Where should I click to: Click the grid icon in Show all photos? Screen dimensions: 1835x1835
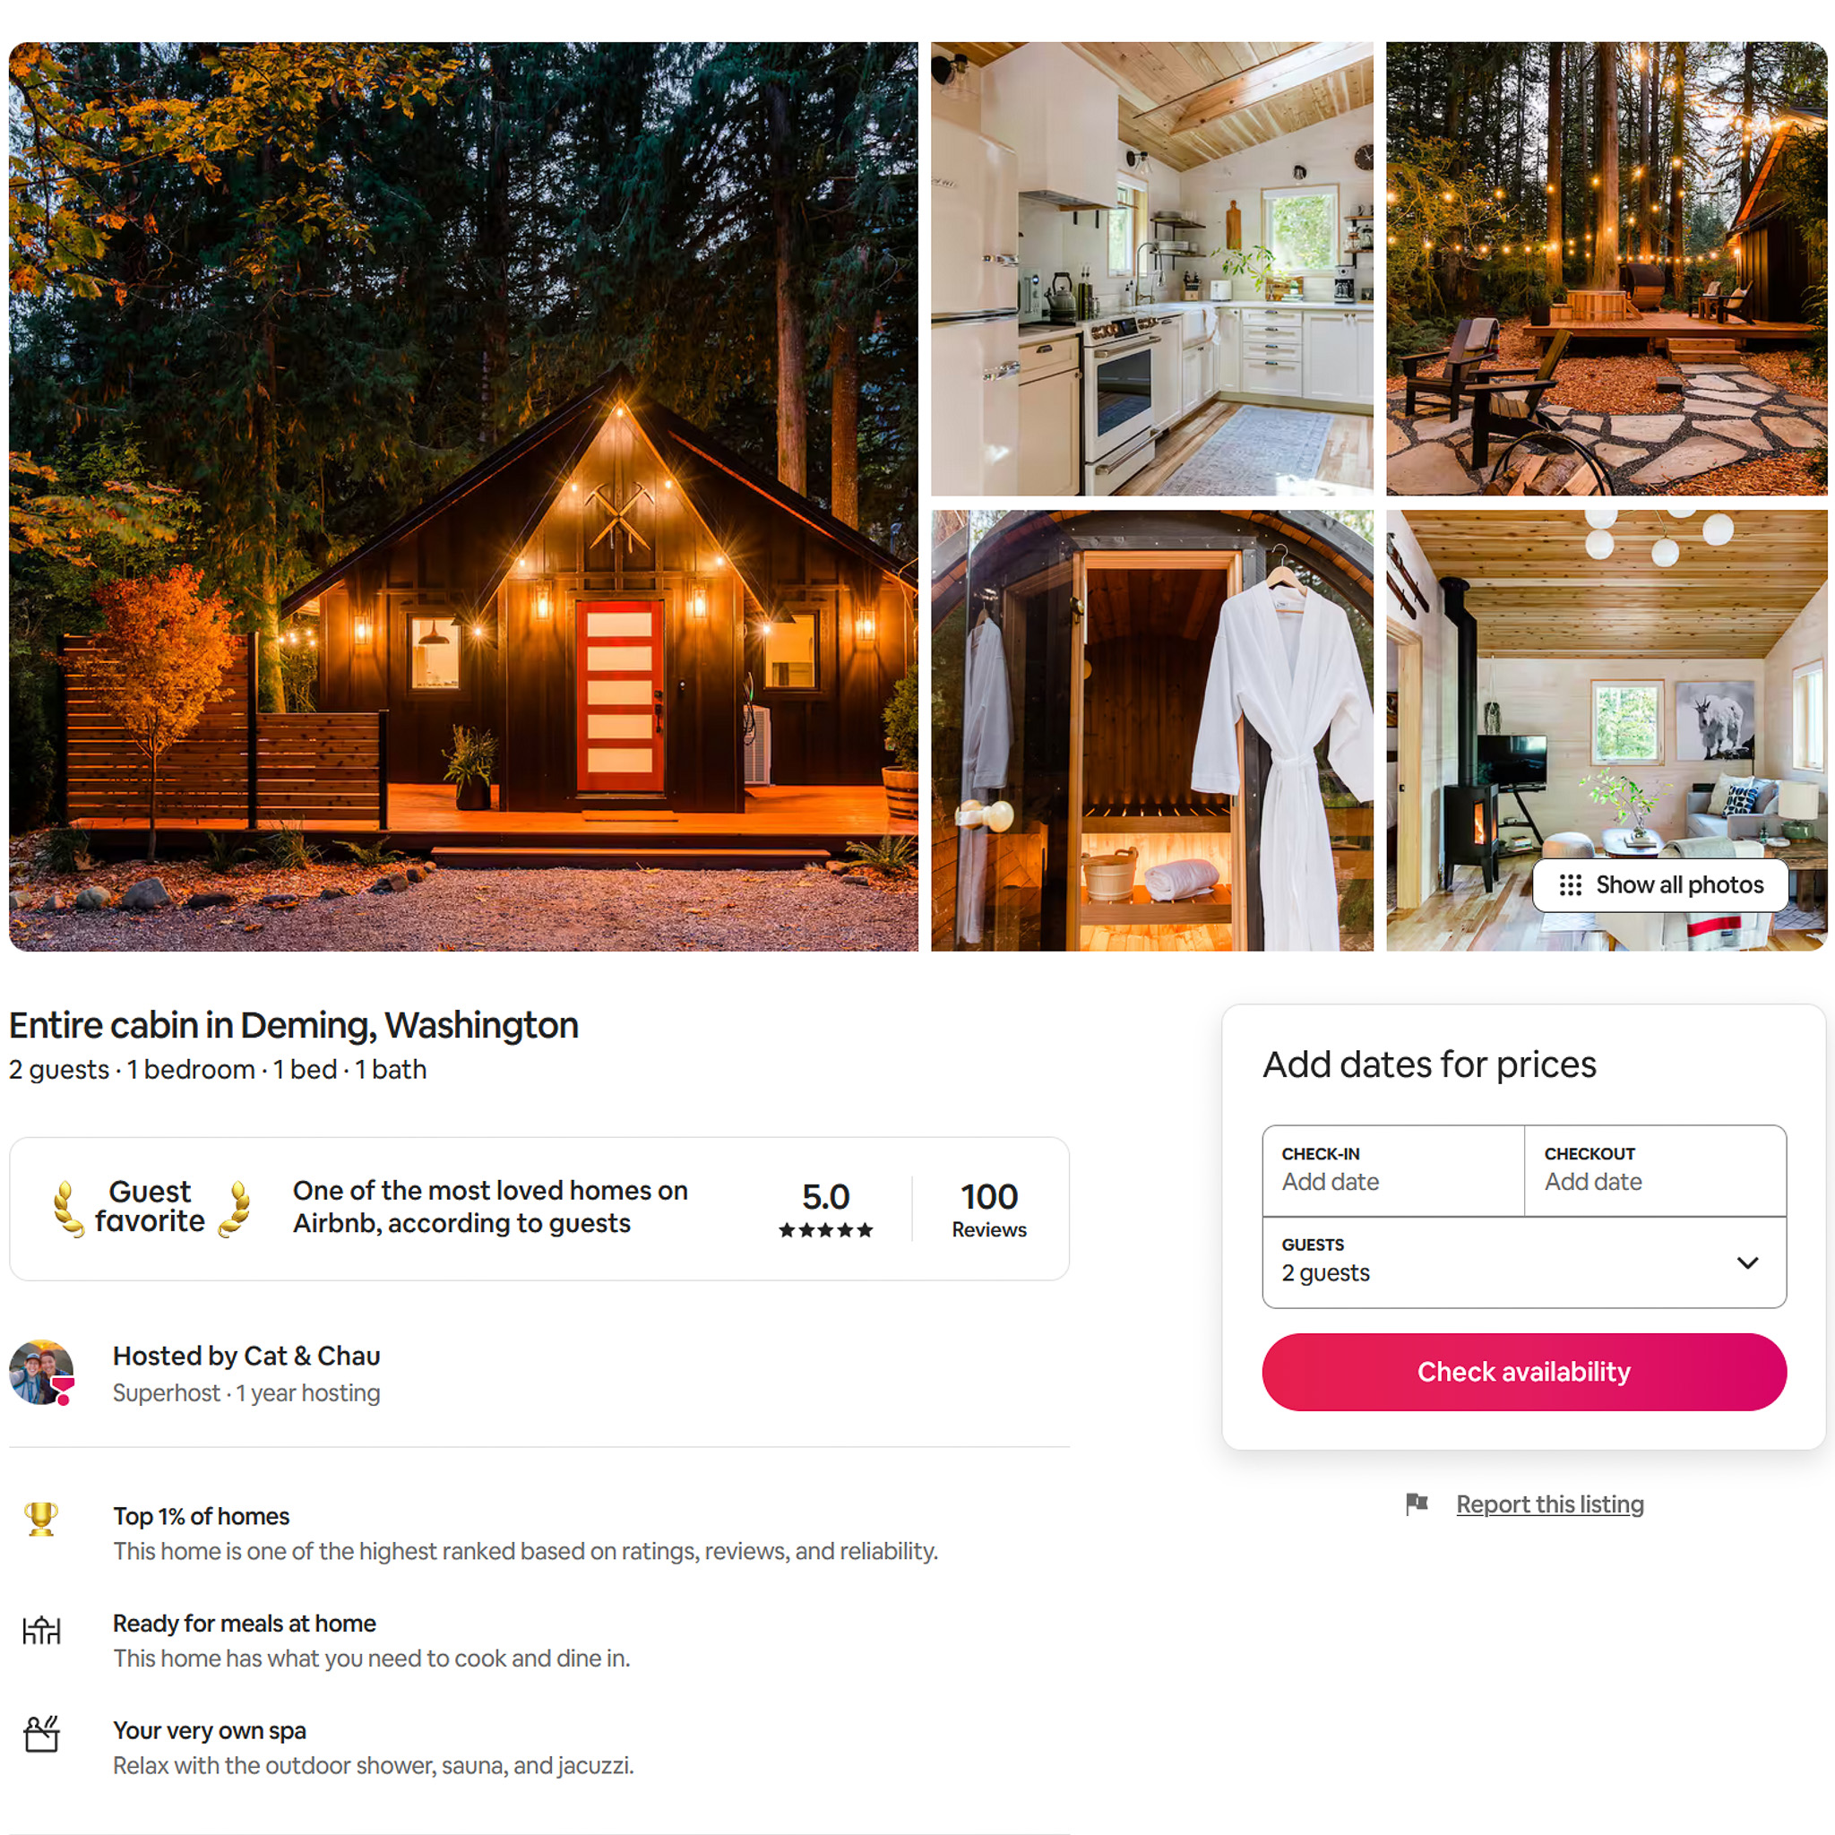pos(1570,885)
